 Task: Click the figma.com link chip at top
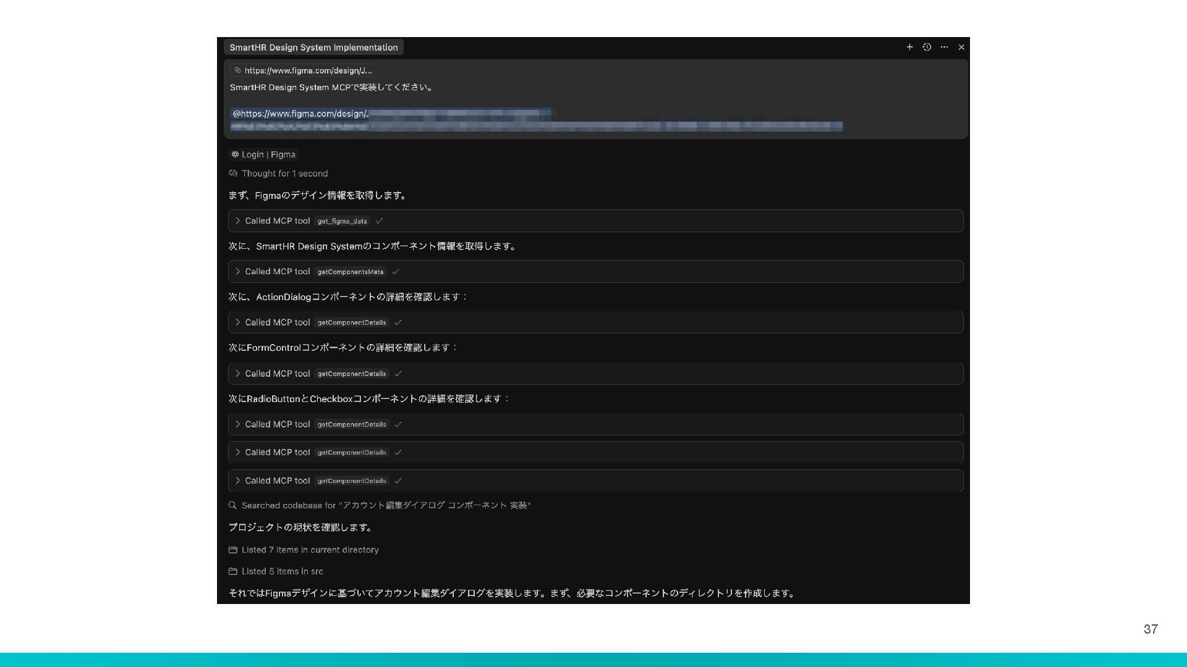click(303, 70)
